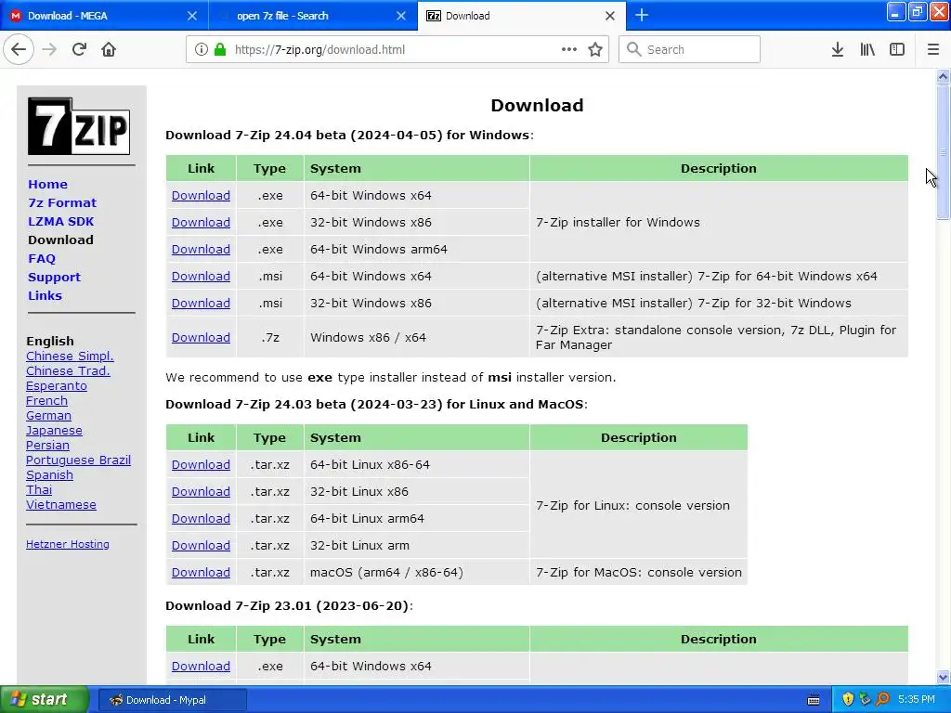Switch language to French

46,401
